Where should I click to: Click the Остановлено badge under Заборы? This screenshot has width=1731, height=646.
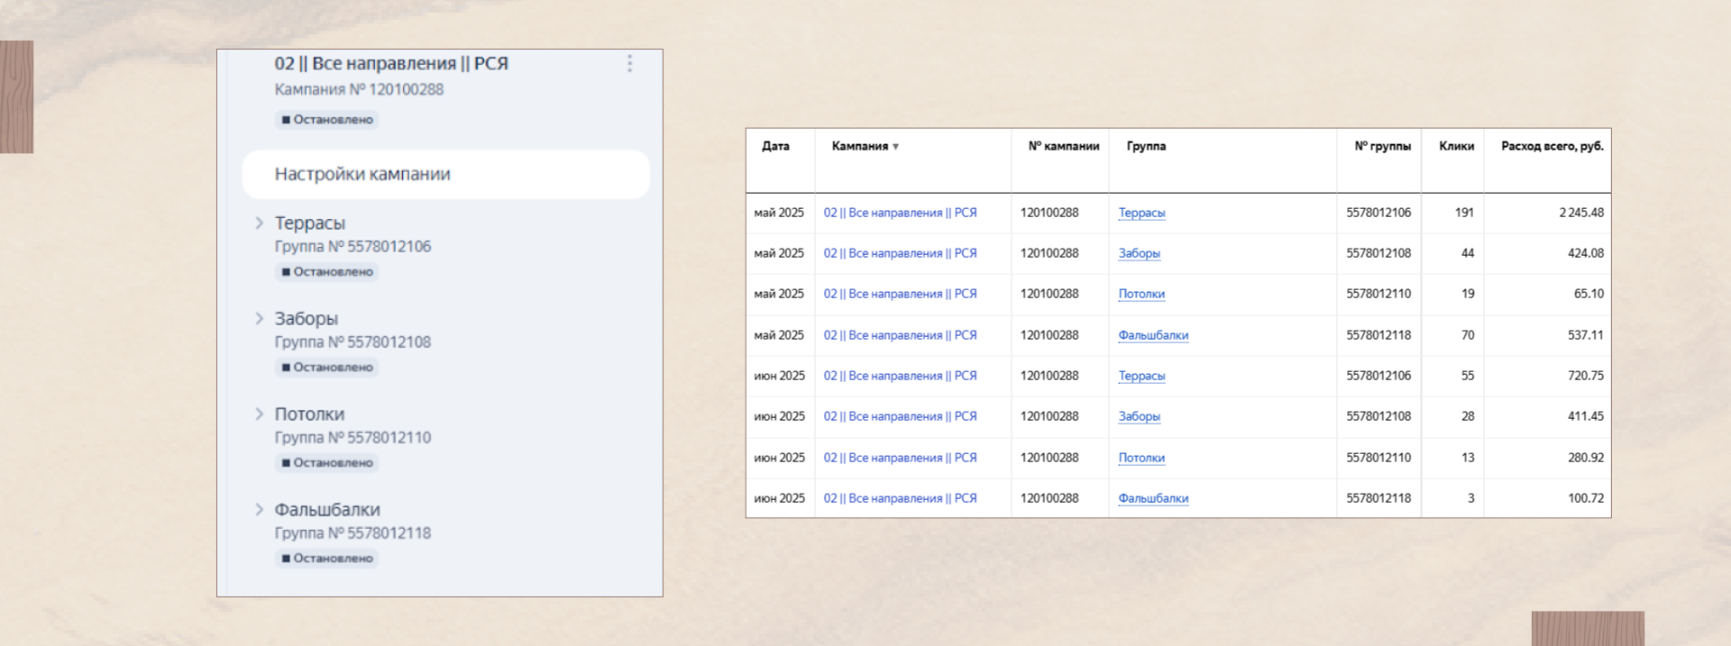click(326, 367)
